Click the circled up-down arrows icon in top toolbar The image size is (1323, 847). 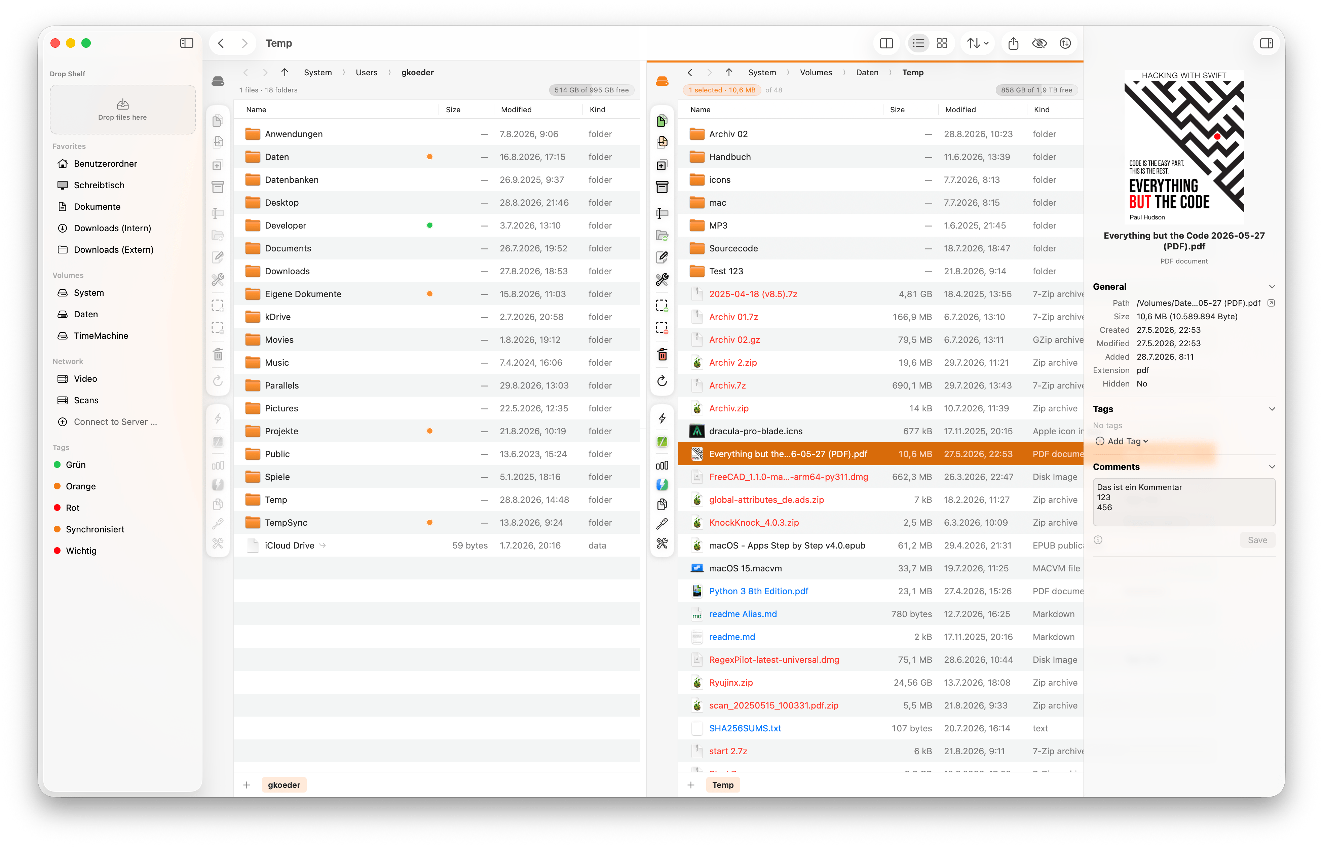[1065, 43]
